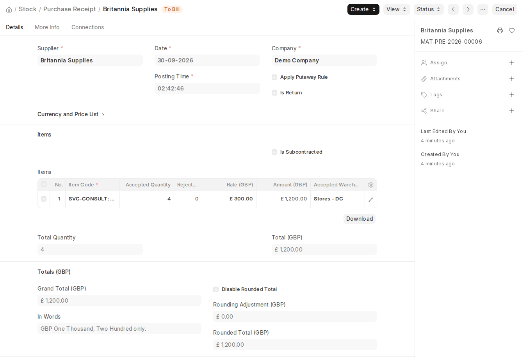Image resolution: width=527 pixels, height=358 pixels.
Task: Select all rows in items table header
Action: (x=44, y=184)
